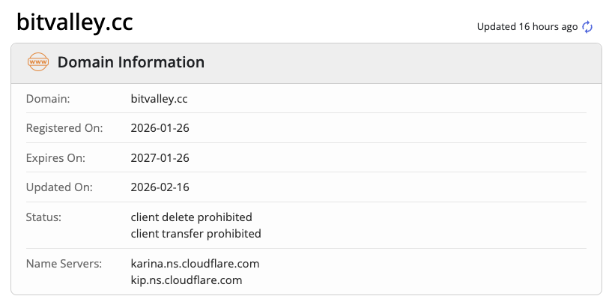Image resolution: width=606 pixels, height=305 pixels.
Task: Click the "Registered On:" label
Action: click(64, 128)
